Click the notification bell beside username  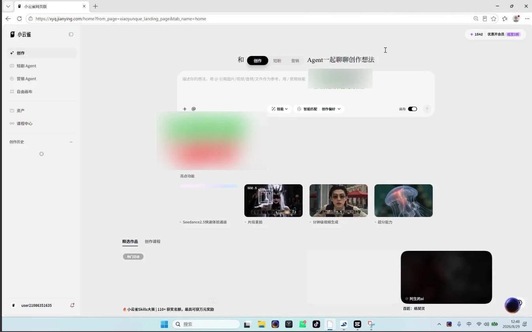[72, 305]
